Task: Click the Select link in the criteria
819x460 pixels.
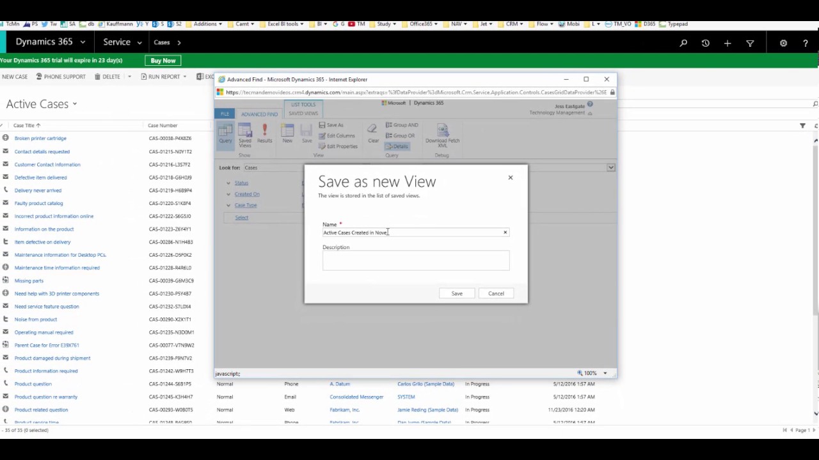Action: (241, 218)
